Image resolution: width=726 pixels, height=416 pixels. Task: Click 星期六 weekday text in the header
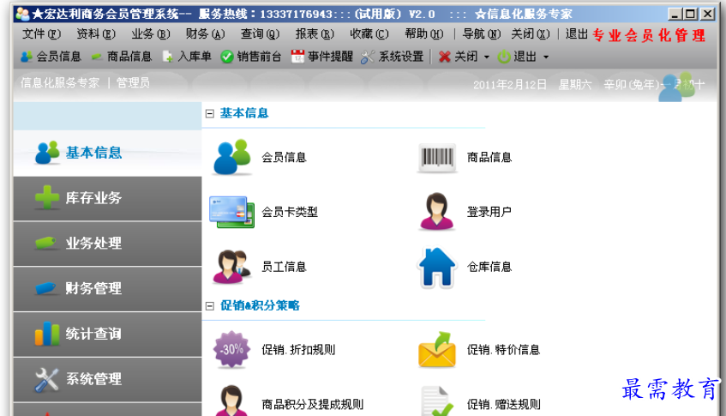(x=575, y=85)
